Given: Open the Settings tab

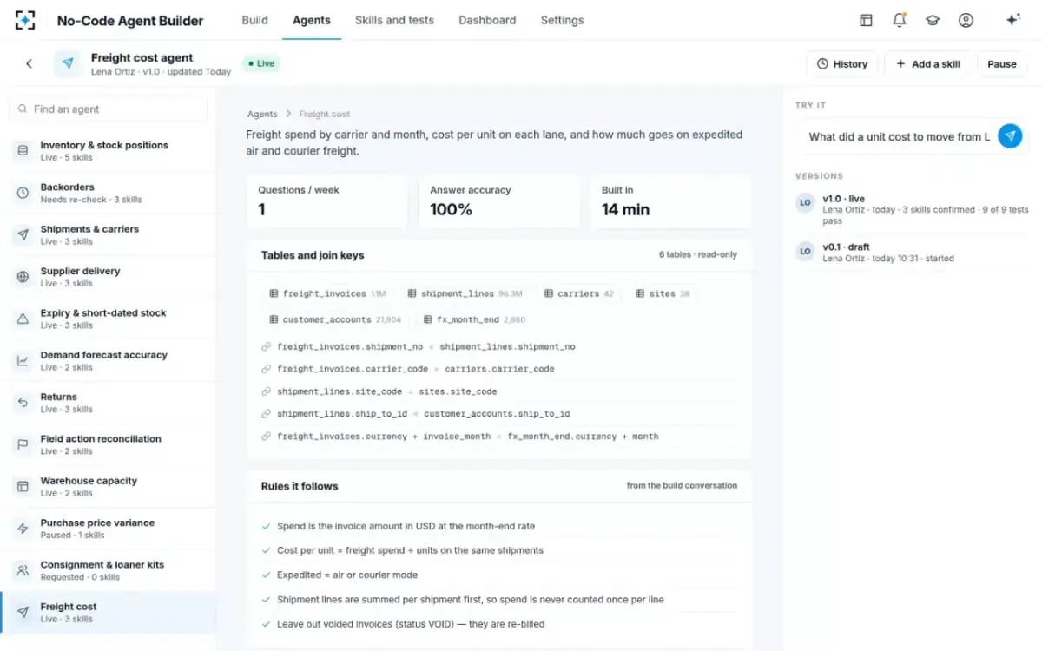Looking at the screenshot, I should [562, 20].
